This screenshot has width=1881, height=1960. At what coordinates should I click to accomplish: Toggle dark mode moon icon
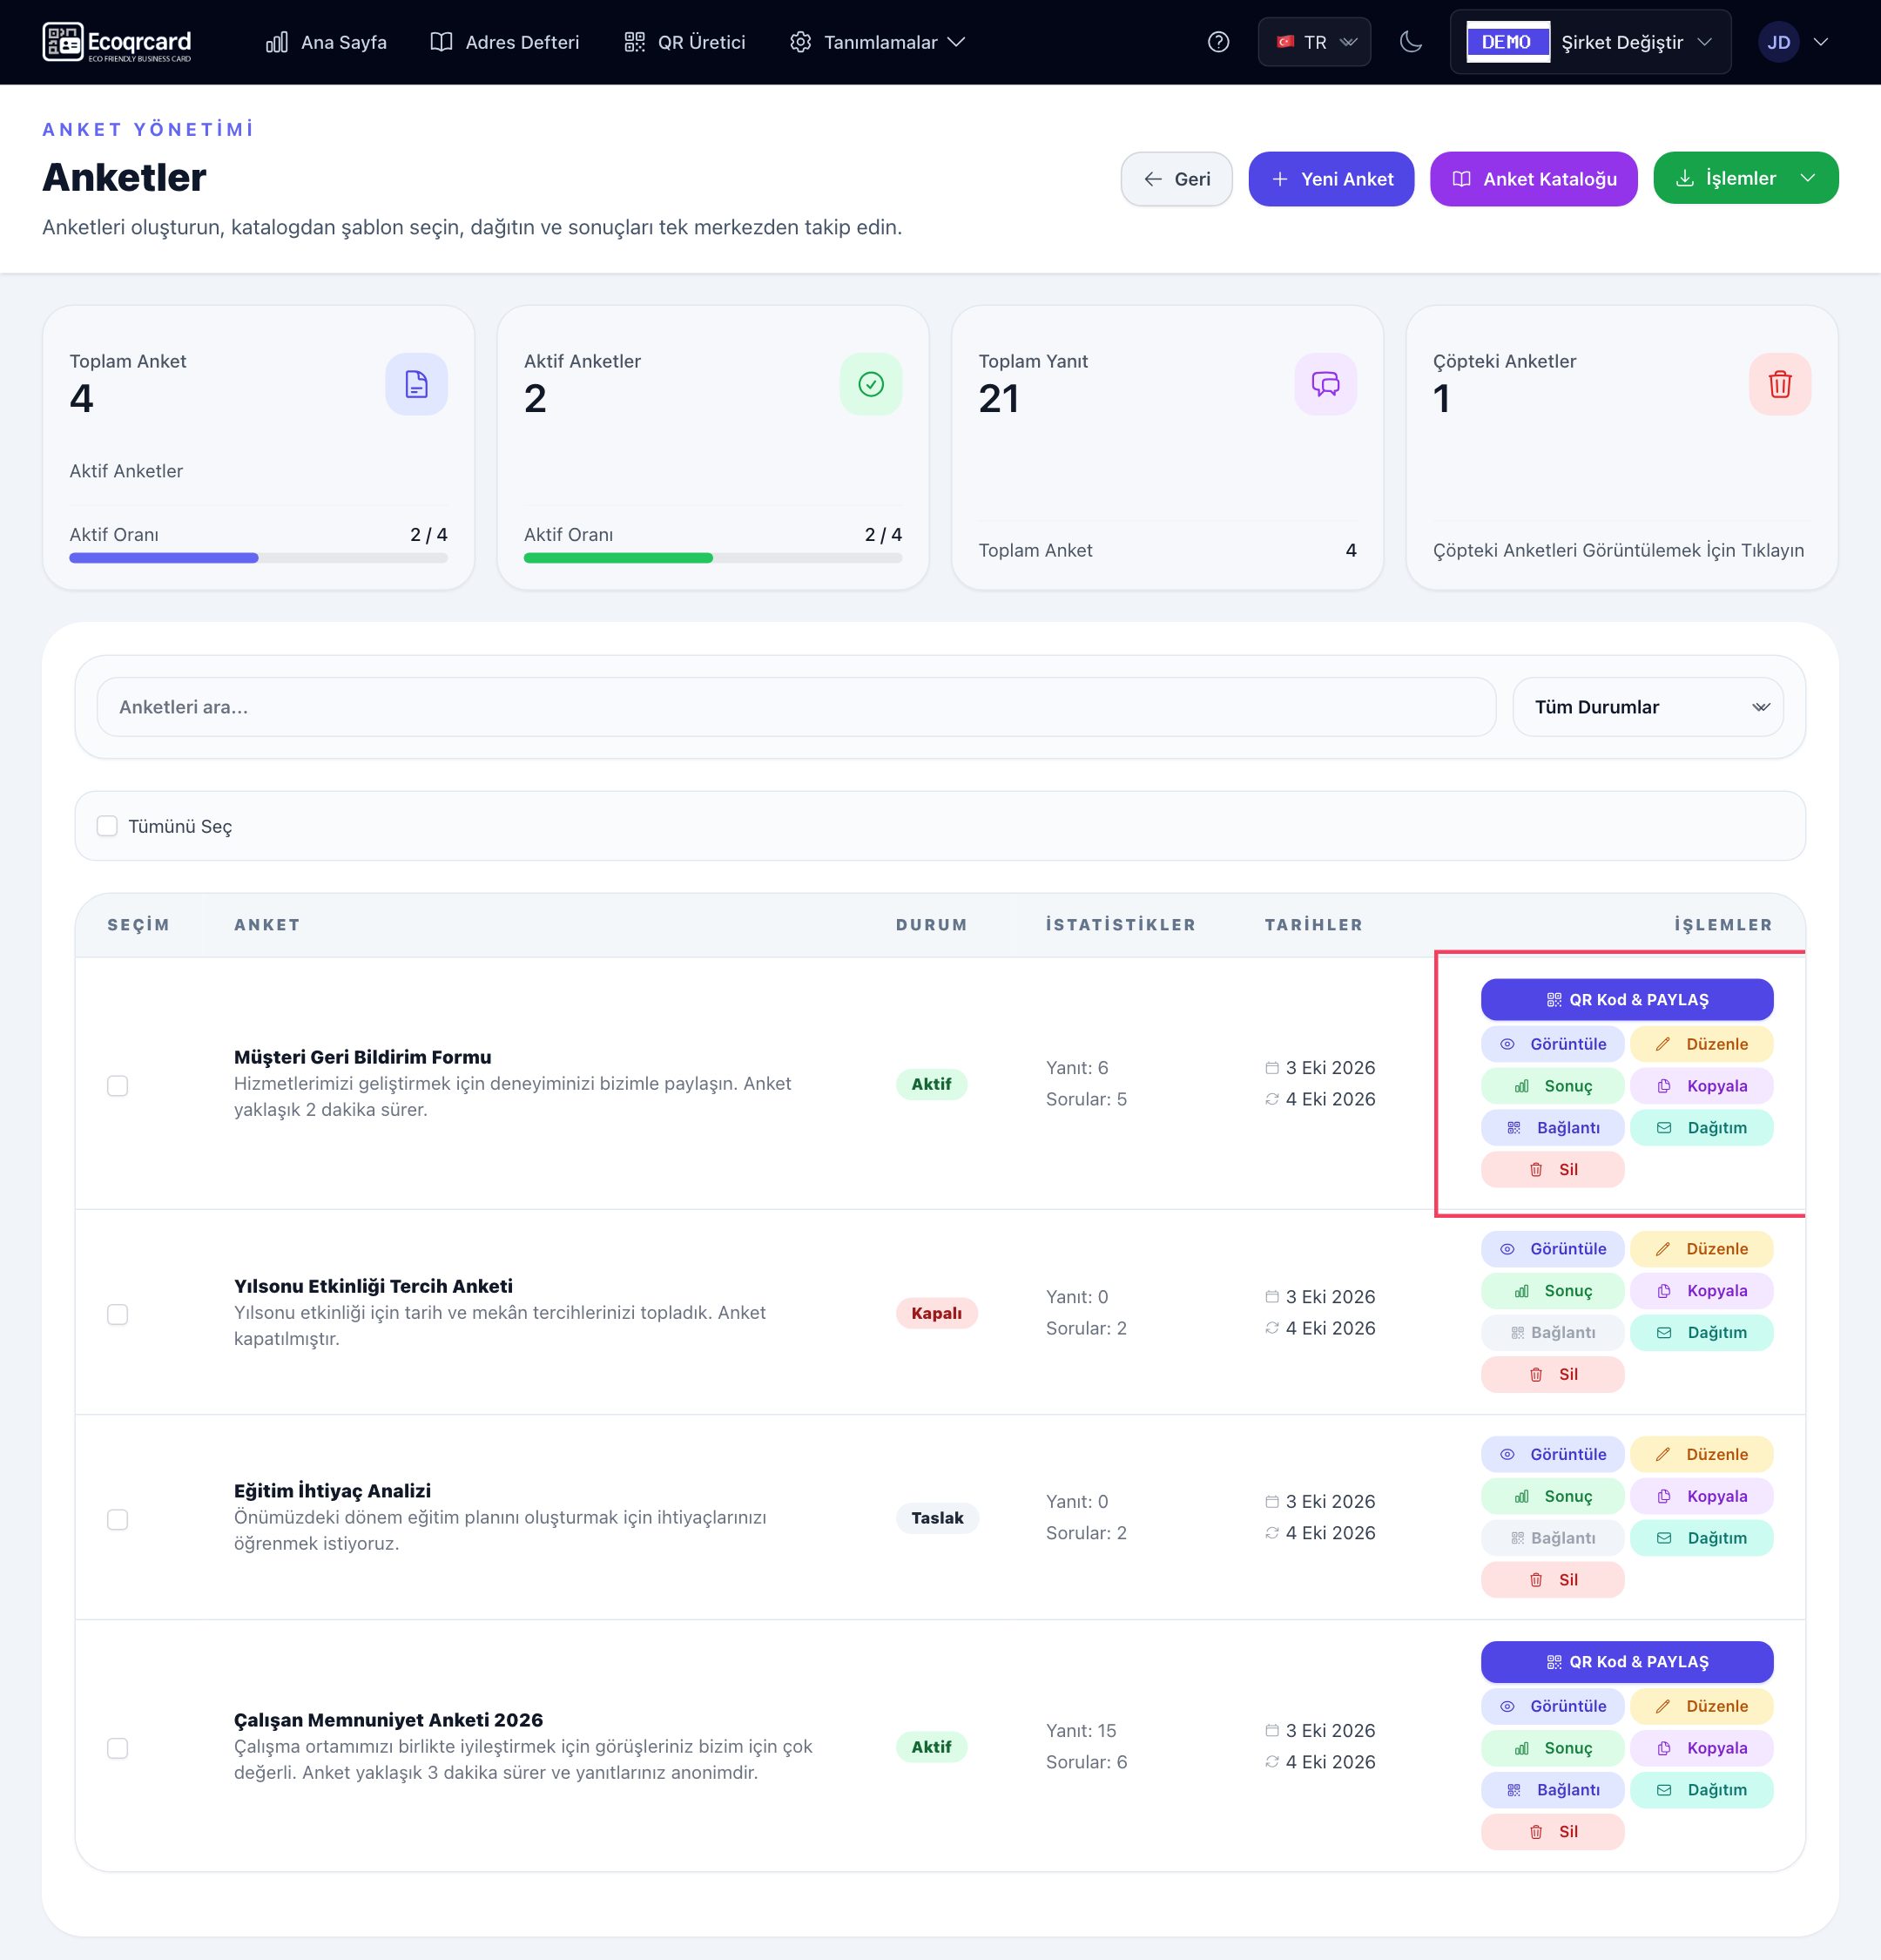click(1410, 42)
